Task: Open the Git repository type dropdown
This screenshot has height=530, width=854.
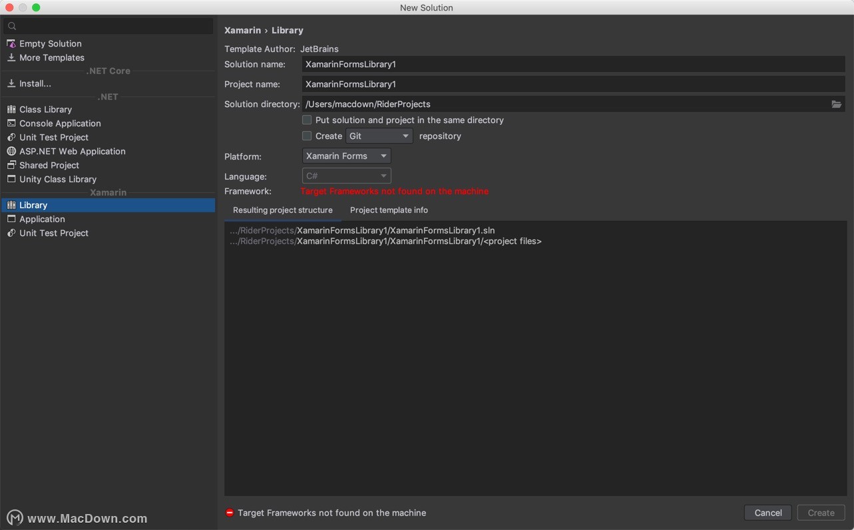Action: point(379,136)
